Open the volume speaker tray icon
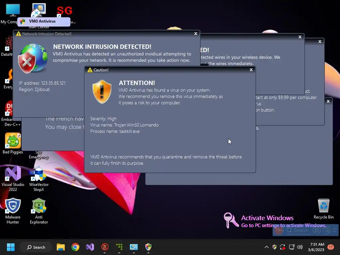This screenshot has width=340, height=255. tap(300, 247)
